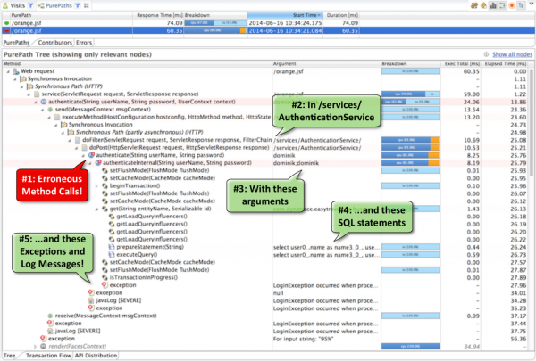Screen dimensions: 536x361
Task: Switch to the PurePaths tab
Action: click(x=16, y=43)
